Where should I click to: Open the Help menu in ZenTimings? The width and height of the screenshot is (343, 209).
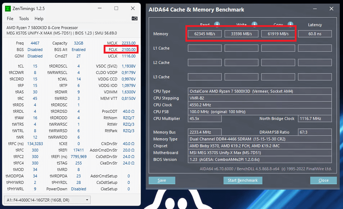pos(39,19)
